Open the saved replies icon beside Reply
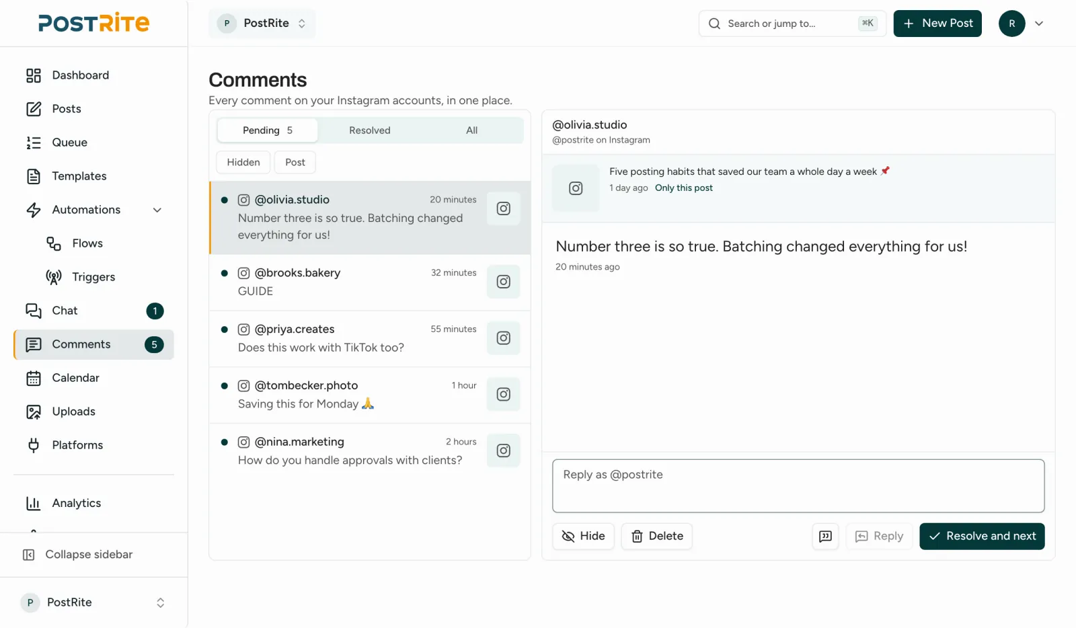The image size is (1076, 628). pyautogui.click(x=825, y=537)
